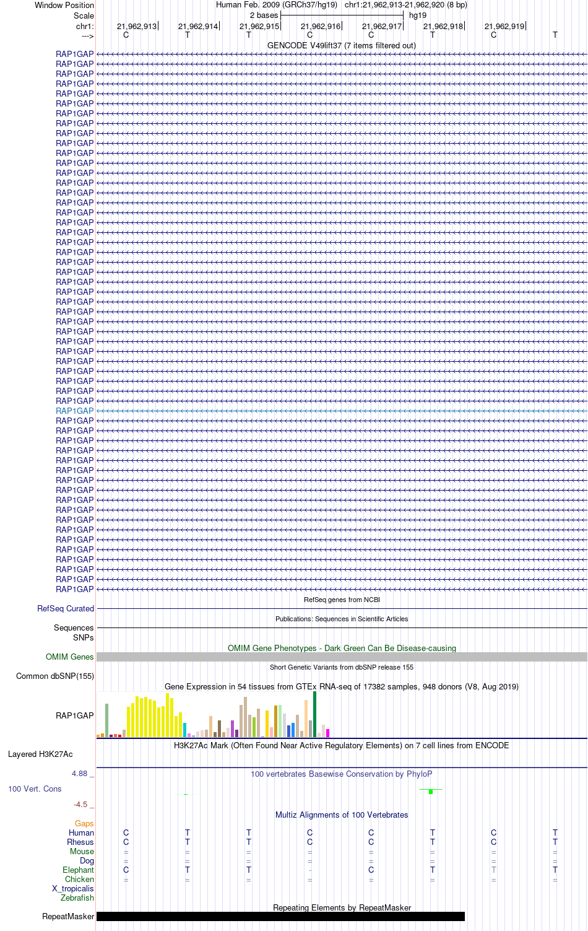Image resolution: width=588 pixels, height=931 pixels.
Task: Open the RefSeq genes from NCBI title
Action: [x=342, y=600]
